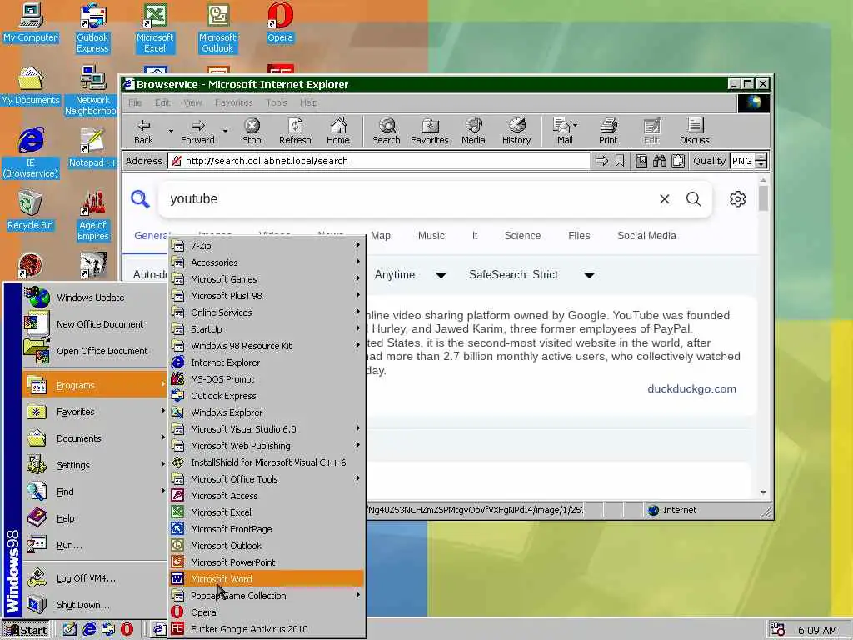This screenshot has width=853, height=640.
Task: Change the Quality PNG stepper value
Action: (761, 161)
